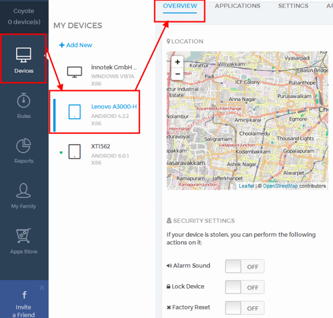The width and height of the screenshot is (333, 318).
Task: Close the Invite a Friend banner
Action: pyautogui.click(x=42, y=288)
